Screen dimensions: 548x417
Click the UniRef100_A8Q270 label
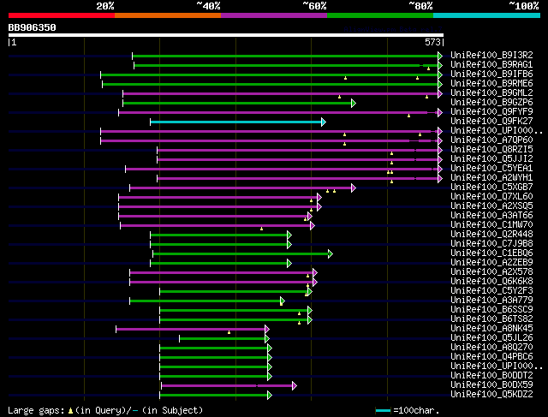(491, 348)
